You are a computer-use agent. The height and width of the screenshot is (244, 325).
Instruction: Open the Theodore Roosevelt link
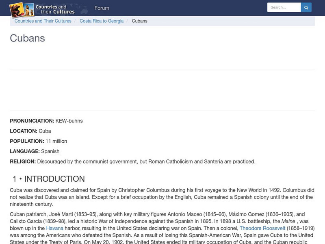(262, 228)
